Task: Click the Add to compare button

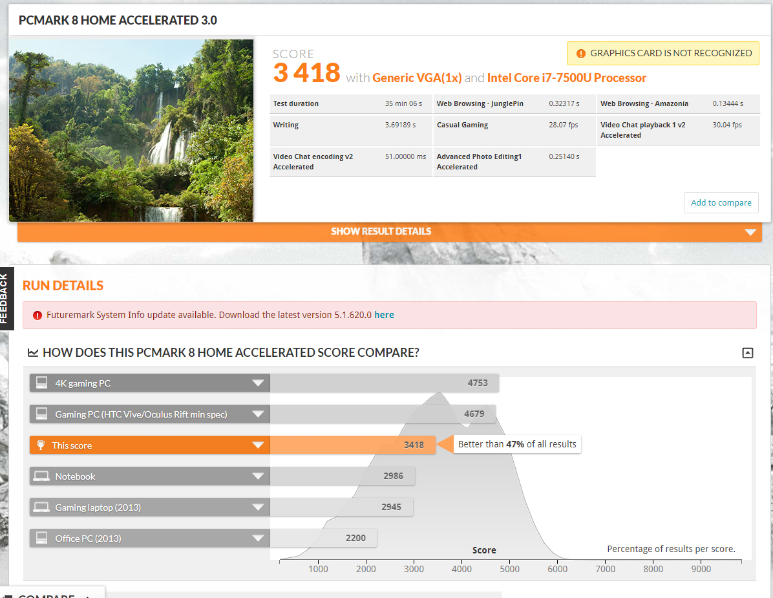Action: pos(721,202)
